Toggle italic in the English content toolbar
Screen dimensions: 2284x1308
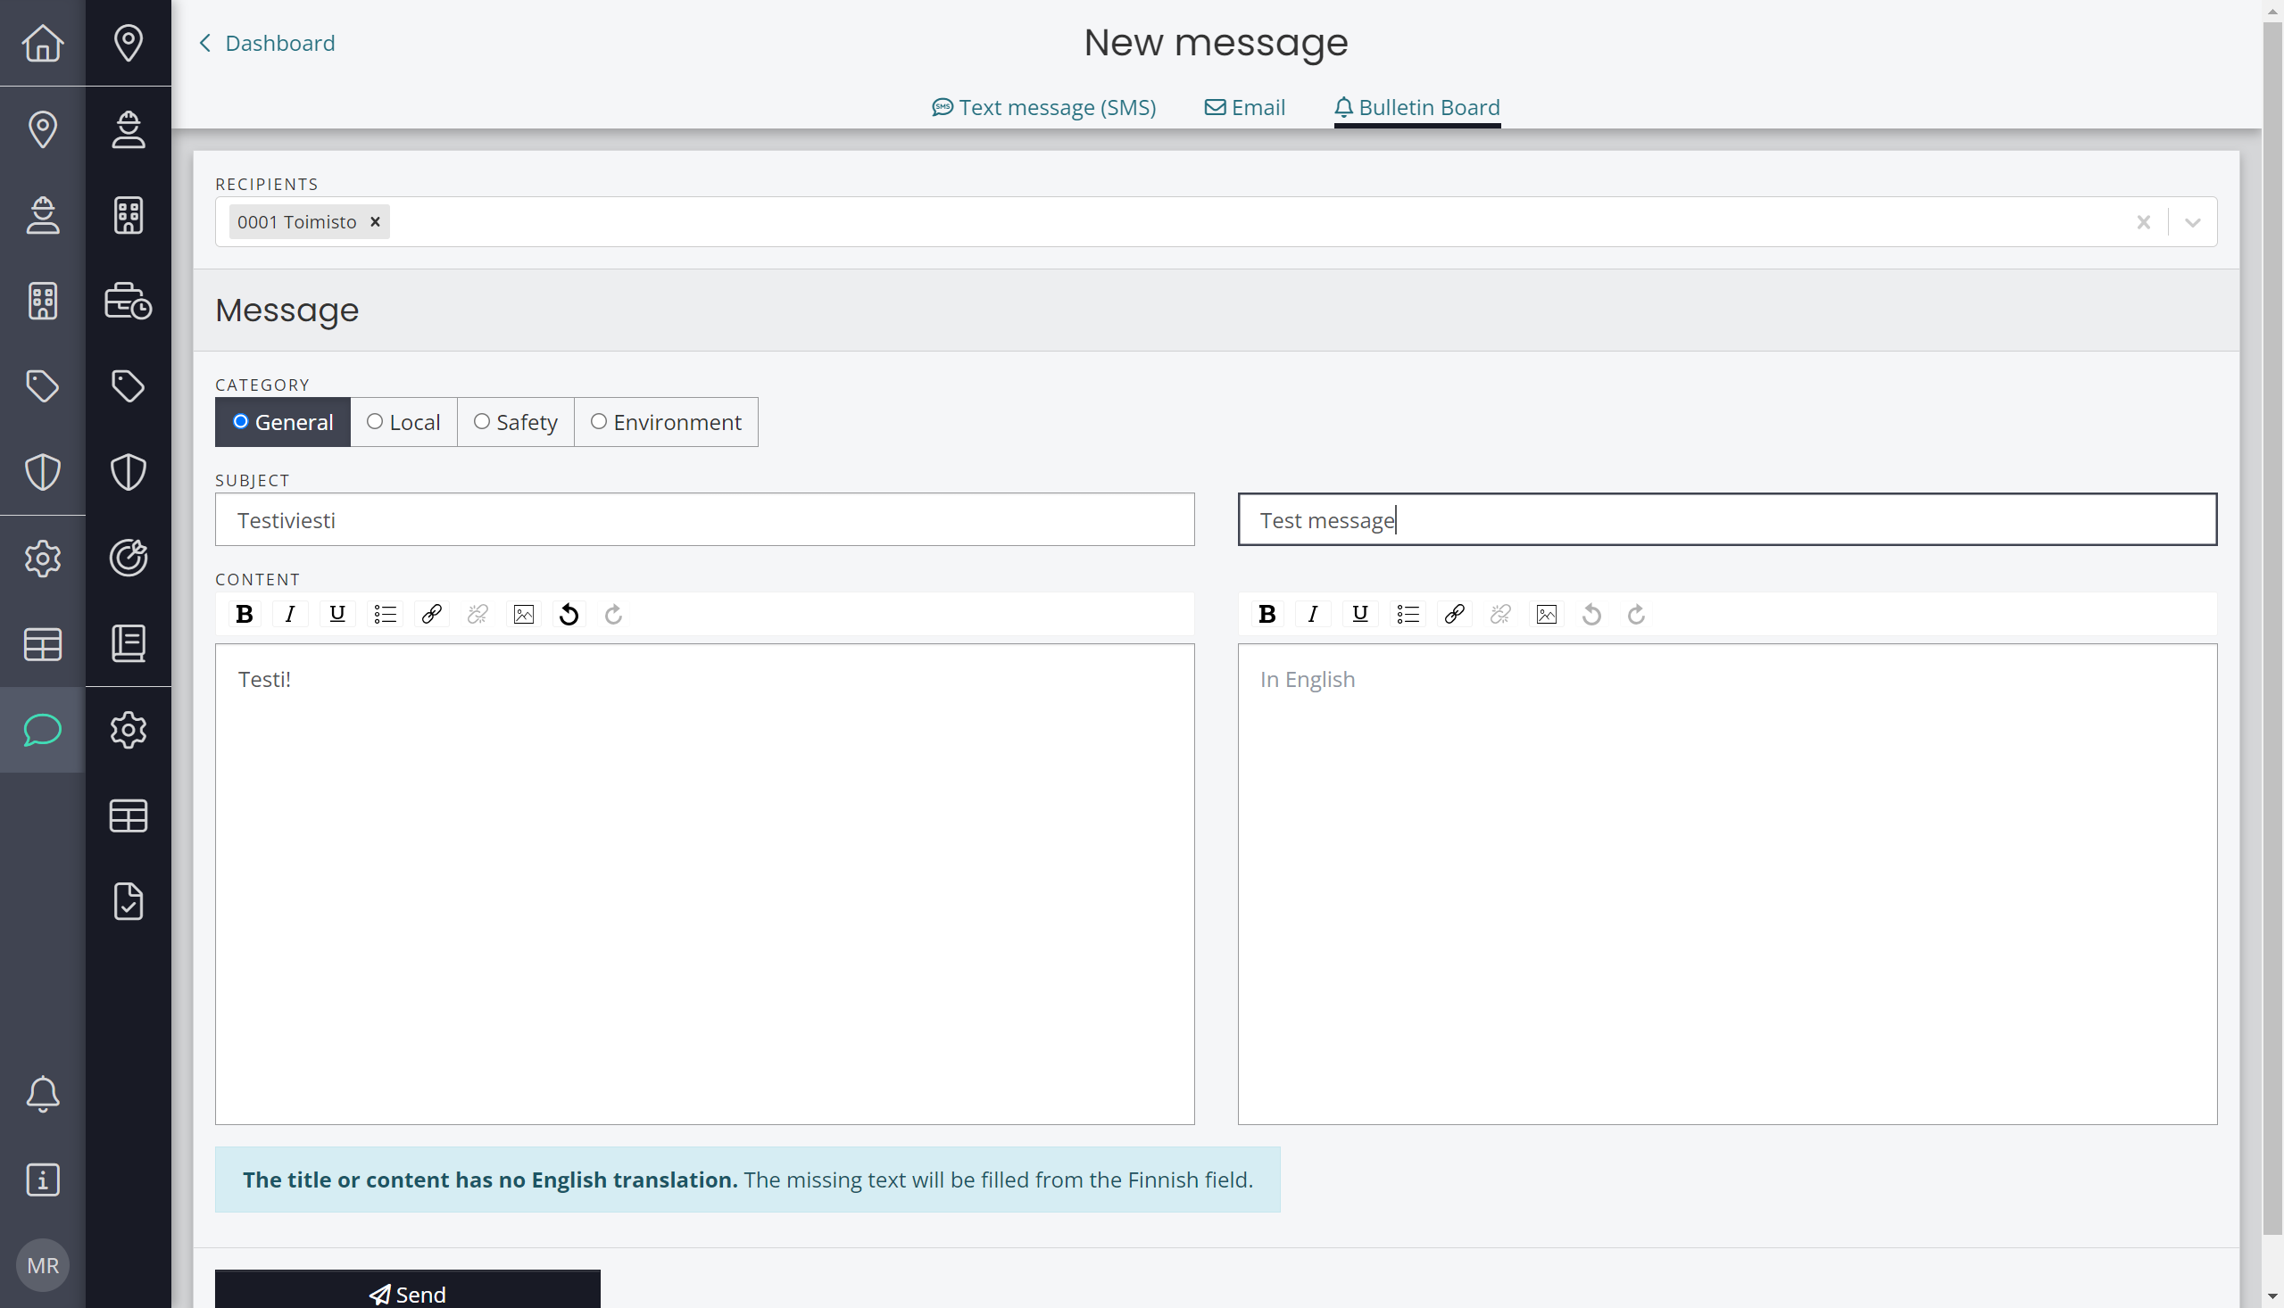(1313, 614)
